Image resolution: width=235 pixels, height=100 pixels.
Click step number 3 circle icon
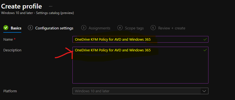click(83, 28)
